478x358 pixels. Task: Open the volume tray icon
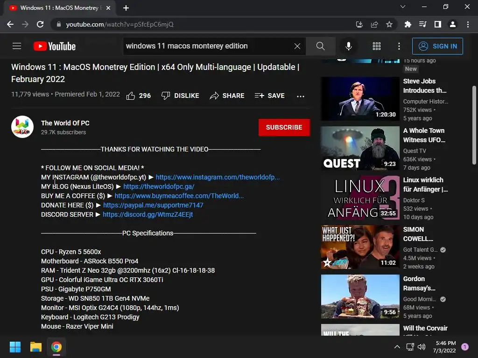(x=422, y=347)
